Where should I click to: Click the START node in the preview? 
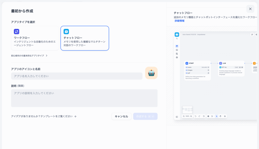[x=198, y=63]
